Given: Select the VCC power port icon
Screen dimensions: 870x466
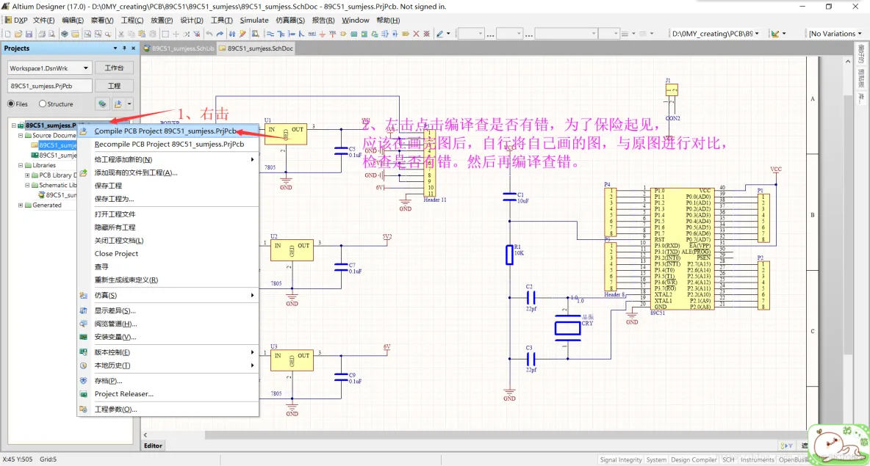Looking at the screenshot, I should coord(332,34).
